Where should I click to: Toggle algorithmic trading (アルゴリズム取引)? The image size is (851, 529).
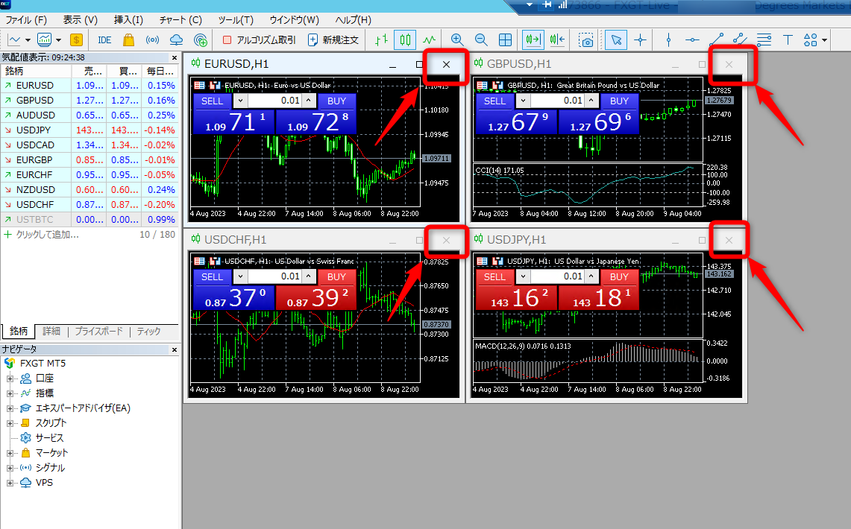tap(260, 40)
